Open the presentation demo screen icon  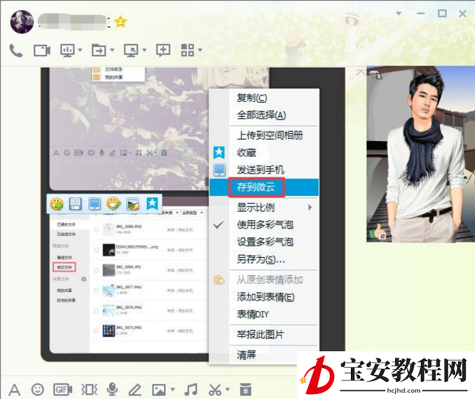click(67, 51)
